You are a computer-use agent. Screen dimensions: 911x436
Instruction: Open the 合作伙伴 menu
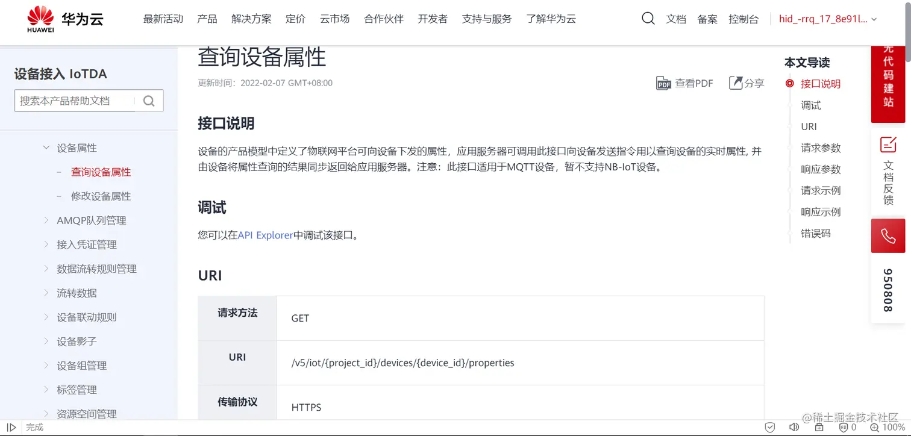coord(384,19)
